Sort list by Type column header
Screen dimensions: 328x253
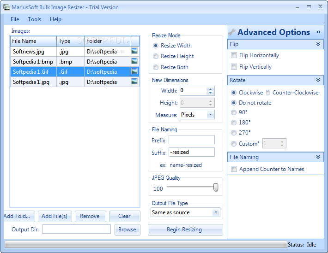[x=71, y=41]
